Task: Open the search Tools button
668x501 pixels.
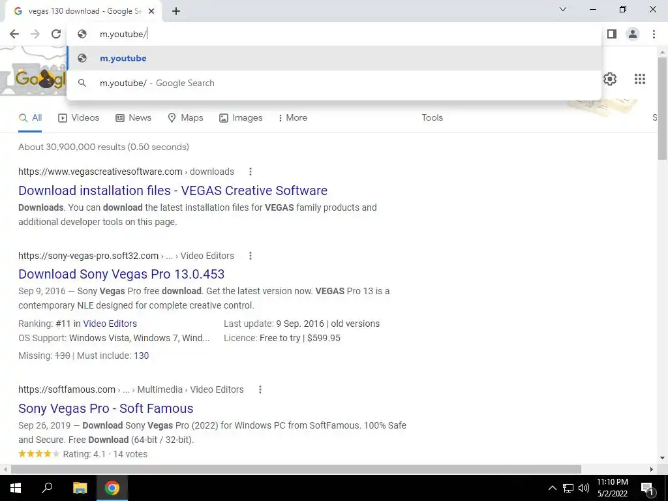Action: tap(432, 117)
